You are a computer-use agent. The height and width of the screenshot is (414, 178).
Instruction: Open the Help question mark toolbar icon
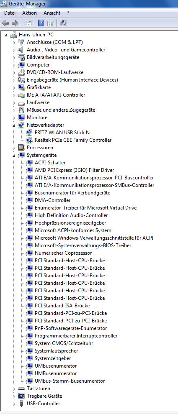[41, 23]
